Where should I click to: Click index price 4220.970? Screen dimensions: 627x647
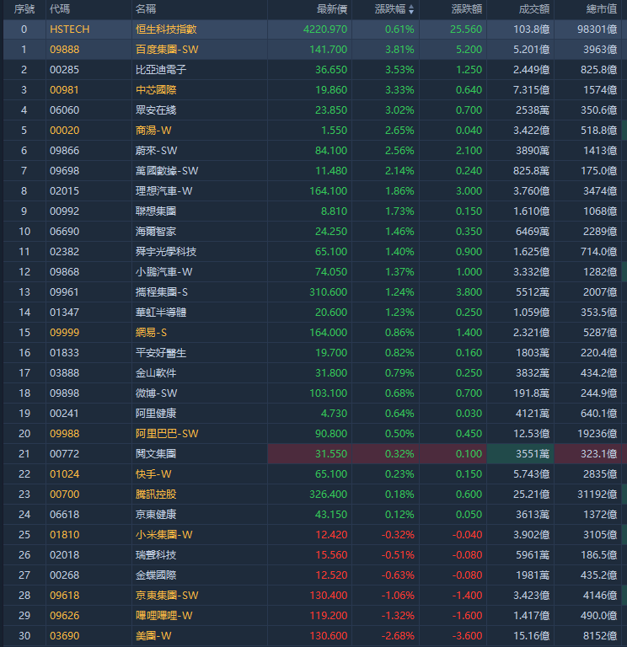click(325, 29)
